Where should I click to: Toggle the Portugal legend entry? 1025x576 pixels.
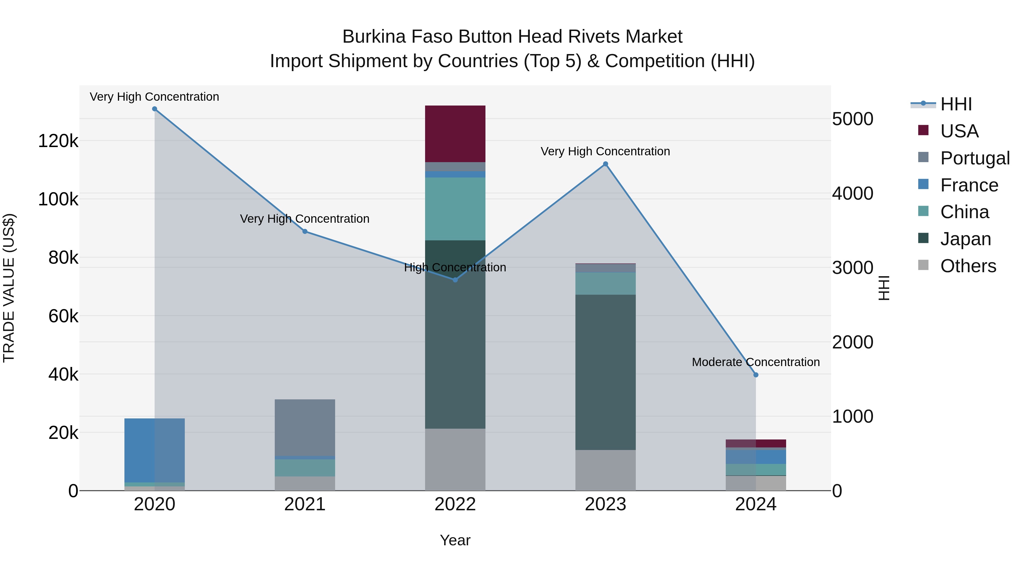[964, 158]
